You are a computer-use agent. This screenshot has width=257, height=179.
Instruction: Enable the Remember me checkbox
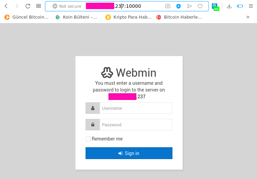[88, 139]
